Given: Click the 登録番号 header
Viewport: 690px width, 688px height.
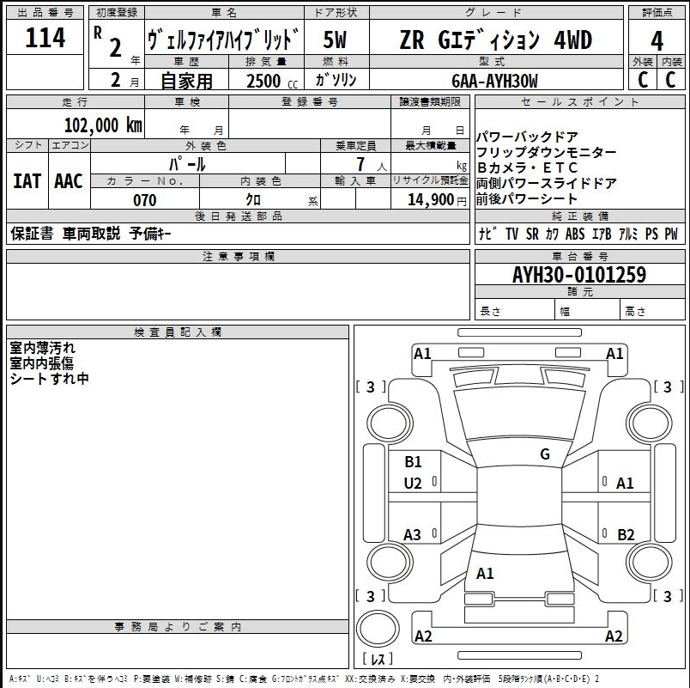Looking at the screenshot, I should pyautogui.click(x=310, y=101).
